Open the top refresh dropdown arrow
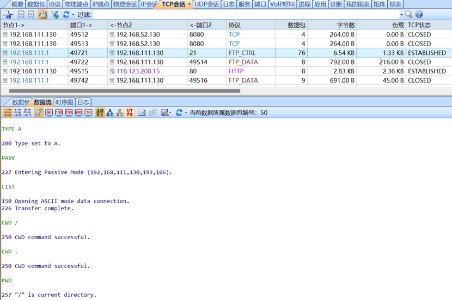This screenshot has width=452, height=300. (73, 15)
